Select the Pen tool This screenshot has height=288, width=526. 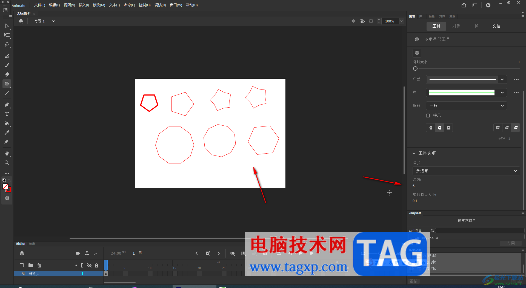(7, 105)
